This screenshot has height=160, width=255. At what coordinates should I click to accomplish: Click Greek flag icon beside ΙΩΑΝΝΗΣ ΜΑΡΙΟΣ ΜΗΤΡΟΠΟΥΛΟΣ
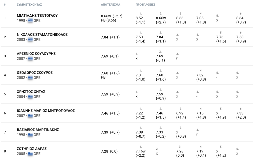click(30, 116)
